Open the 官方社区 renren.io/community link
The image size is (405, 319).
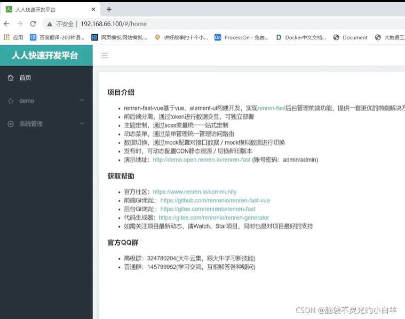pyautogui.click(x=195, y=192)
